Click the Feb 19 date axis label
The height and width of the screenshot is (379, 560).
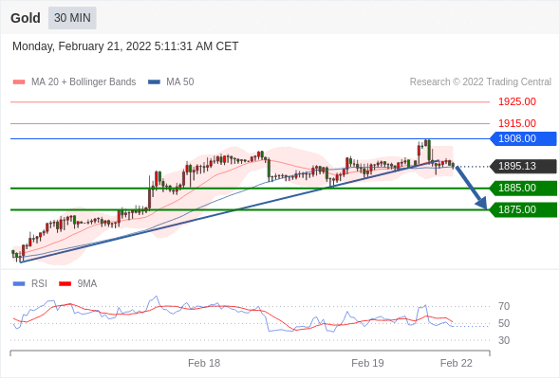[x=367, y=363]
